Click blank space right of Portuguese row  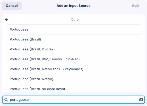click(84, 30)
